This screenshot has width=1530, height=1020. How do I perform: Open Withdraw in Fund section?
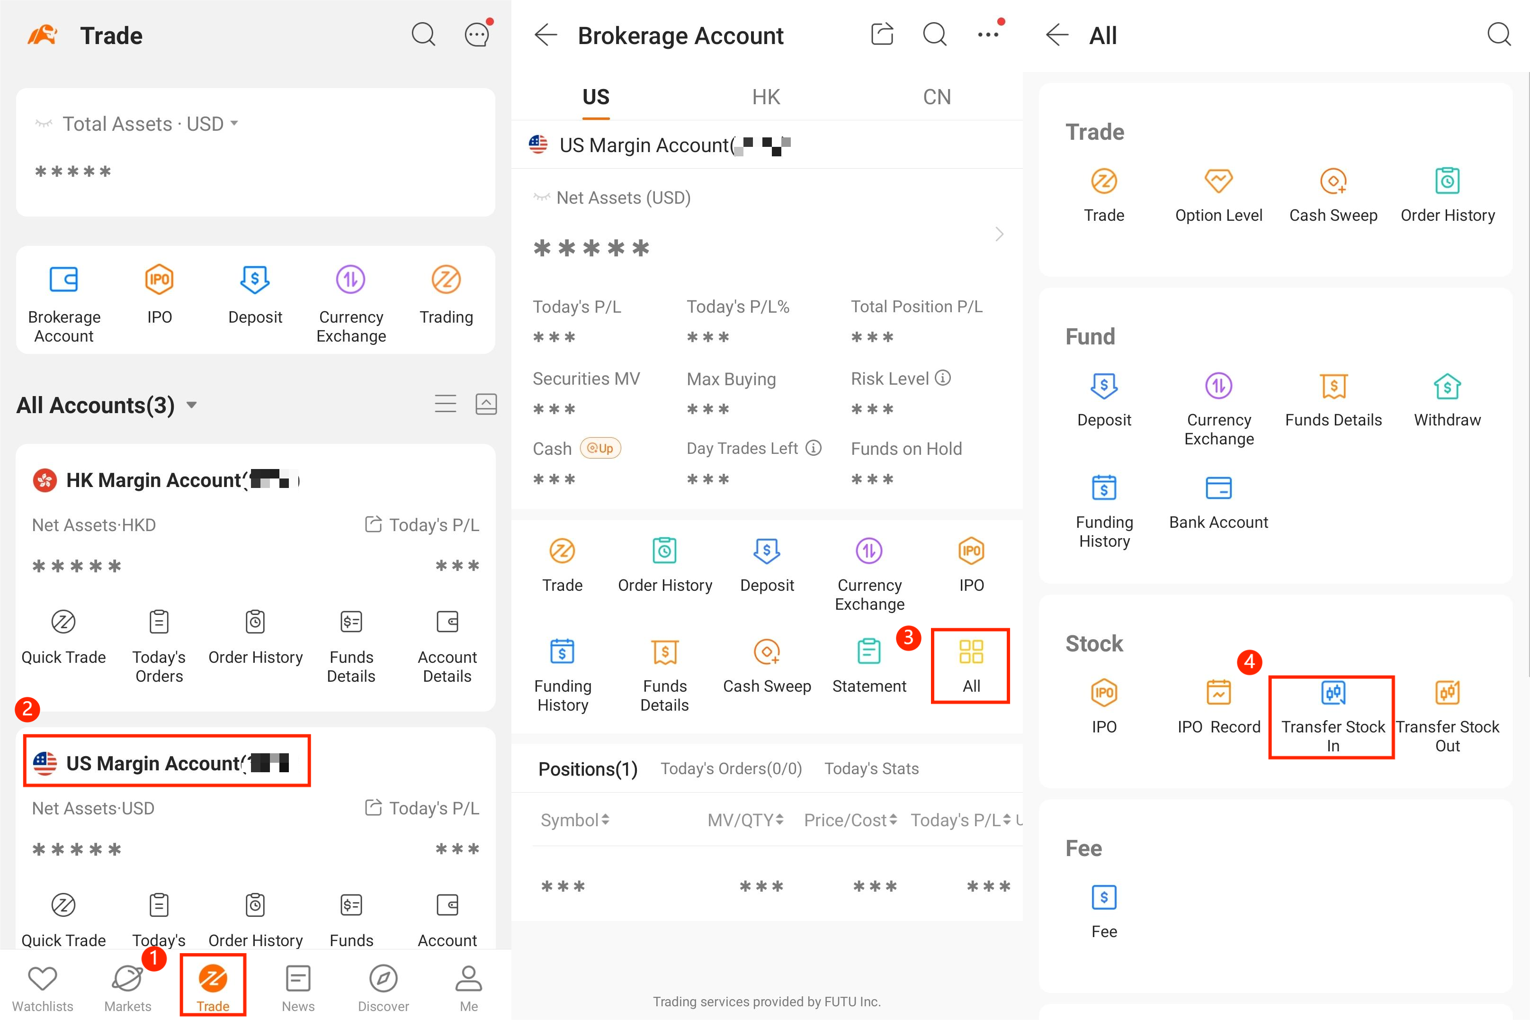click(x=1448, y=401)
